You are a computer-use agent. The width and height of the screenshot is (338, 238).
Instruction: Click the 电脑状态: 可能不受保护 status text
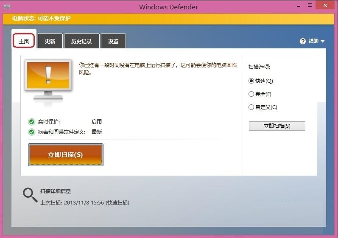tap(42, 18)
